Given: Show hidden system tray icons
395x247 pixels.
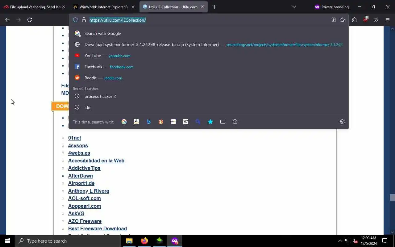Looking at the screenshot, I should pos(340,241).
